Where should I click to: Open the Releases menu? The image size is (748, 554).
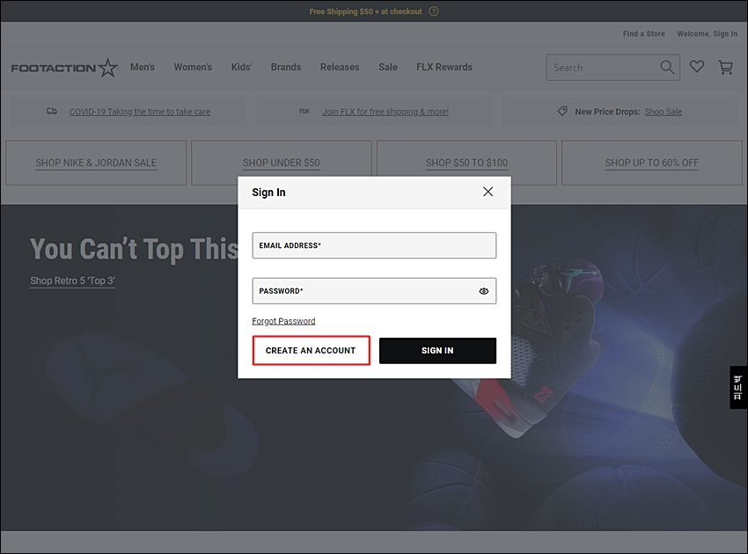[340, 67]
